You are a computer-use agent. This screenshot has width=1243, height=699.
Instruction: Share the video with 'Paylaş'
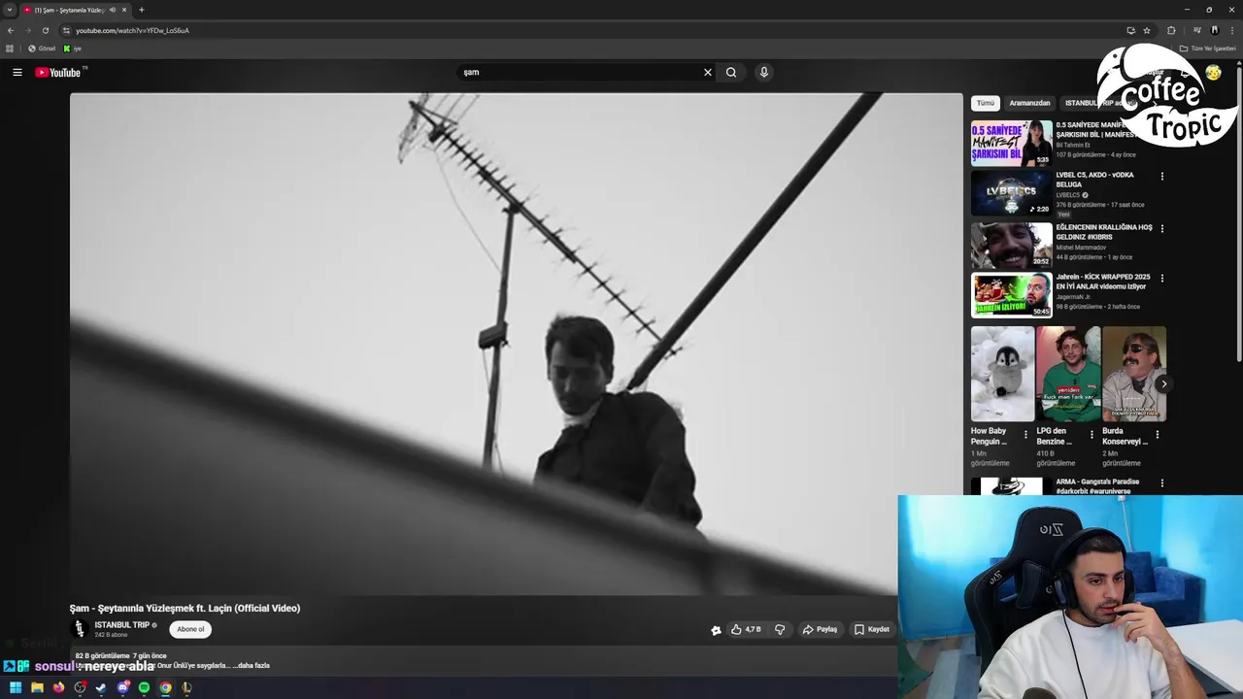pos(820,629)
